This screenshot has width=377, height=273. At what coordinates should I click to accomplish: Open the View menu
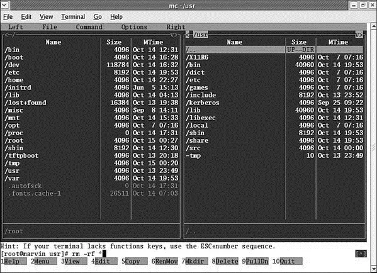(46, 17)
